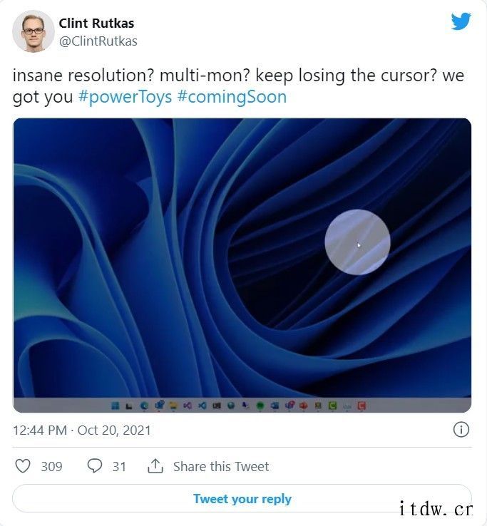
Task: Click the Twitter bird logo
Action: 461,21
